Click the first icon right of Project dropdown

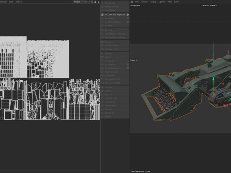(x=89, y=2)
